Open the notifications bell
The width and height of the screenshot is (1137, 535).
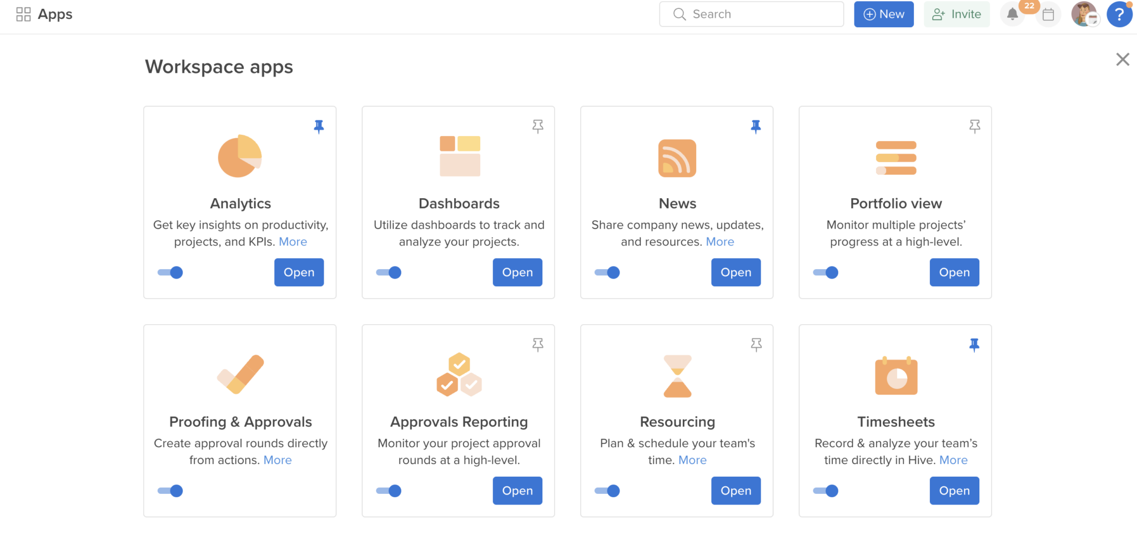[1013, 14]
